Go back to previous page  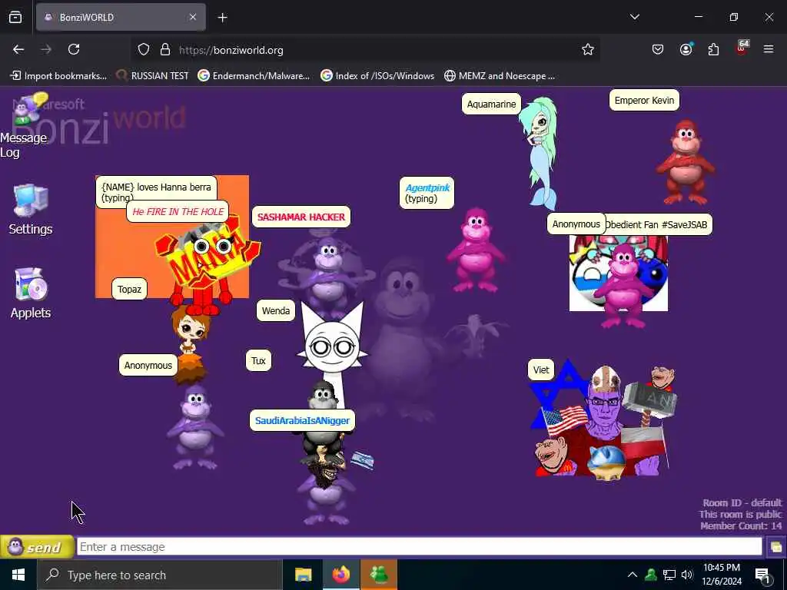point(18,49)
